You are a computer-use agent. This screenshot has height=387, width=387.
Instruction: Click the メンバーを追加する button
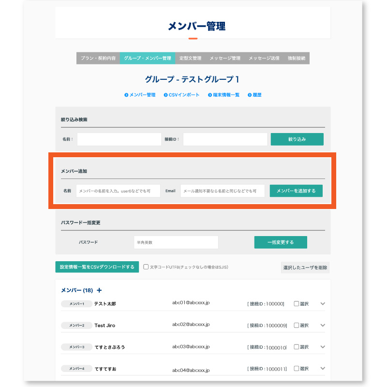tap(297, 191)
